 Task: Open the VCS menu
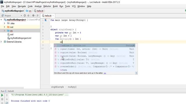click(74, 6)
